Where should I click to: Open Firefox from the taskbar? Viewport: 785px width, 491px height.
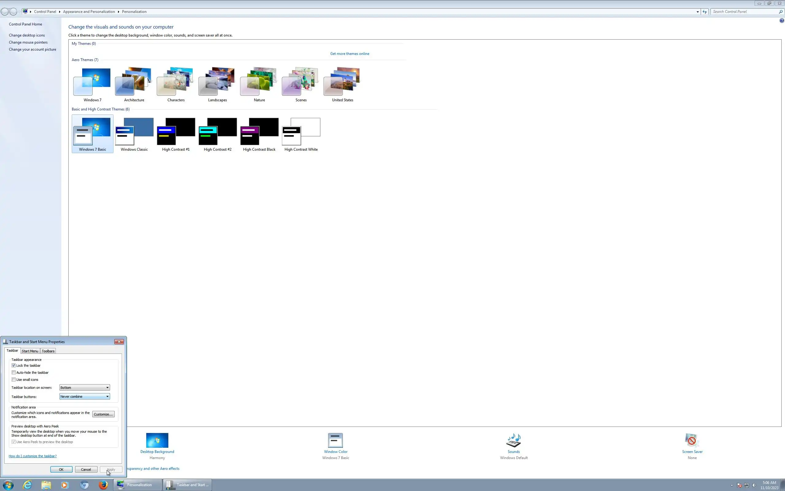pos(103,485)
